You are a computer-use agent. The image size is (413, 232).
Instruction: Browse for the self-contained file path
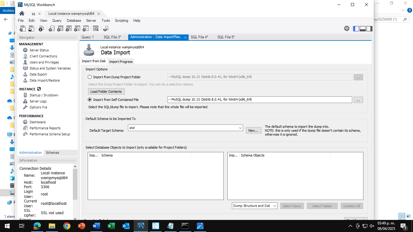pyautogui.click(x=358, y=100)
